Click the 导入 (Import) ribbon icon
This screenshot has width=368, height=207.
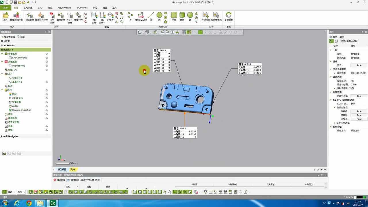[5, 17]
